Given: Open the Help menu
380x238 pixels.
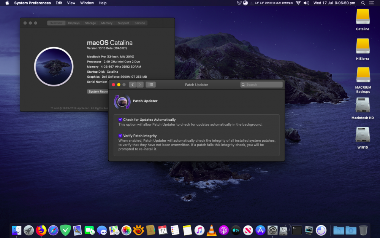Looking at the screenshot, I should tap(103, 3).
